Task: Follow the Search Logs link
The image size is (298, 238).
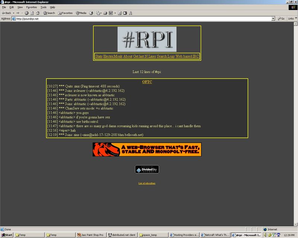Action: tap(165, 56)
